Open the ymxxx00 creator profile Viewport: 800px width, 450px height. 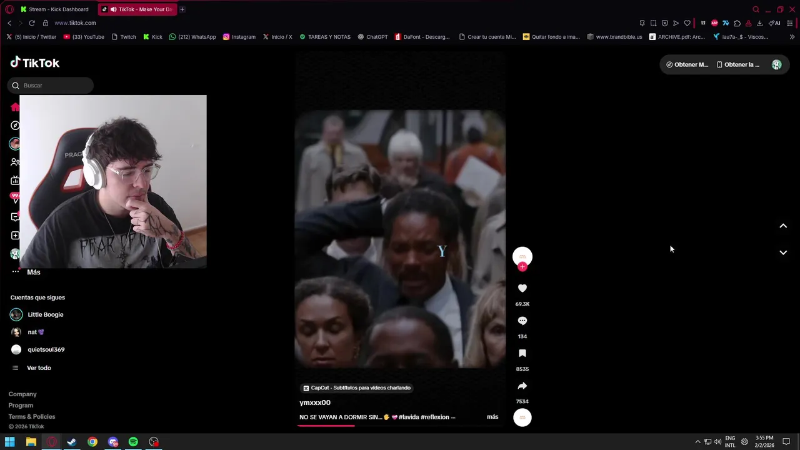315,402
